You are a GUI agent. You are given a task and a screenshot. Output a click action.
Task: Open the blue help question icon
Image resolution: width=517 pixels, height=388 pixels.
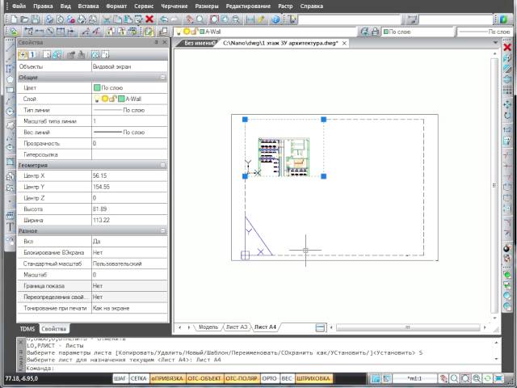click(275, 19)
